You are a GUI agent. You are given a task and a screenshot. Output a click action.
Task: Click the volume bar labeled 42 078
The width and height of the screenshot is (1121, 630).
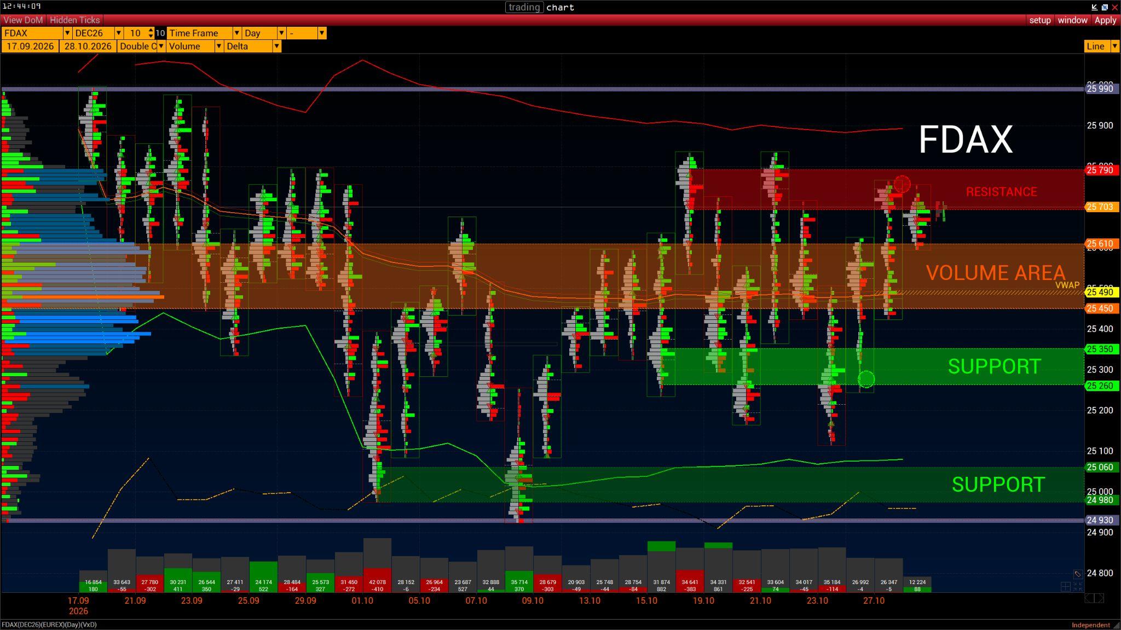click(x=377, y=565)
